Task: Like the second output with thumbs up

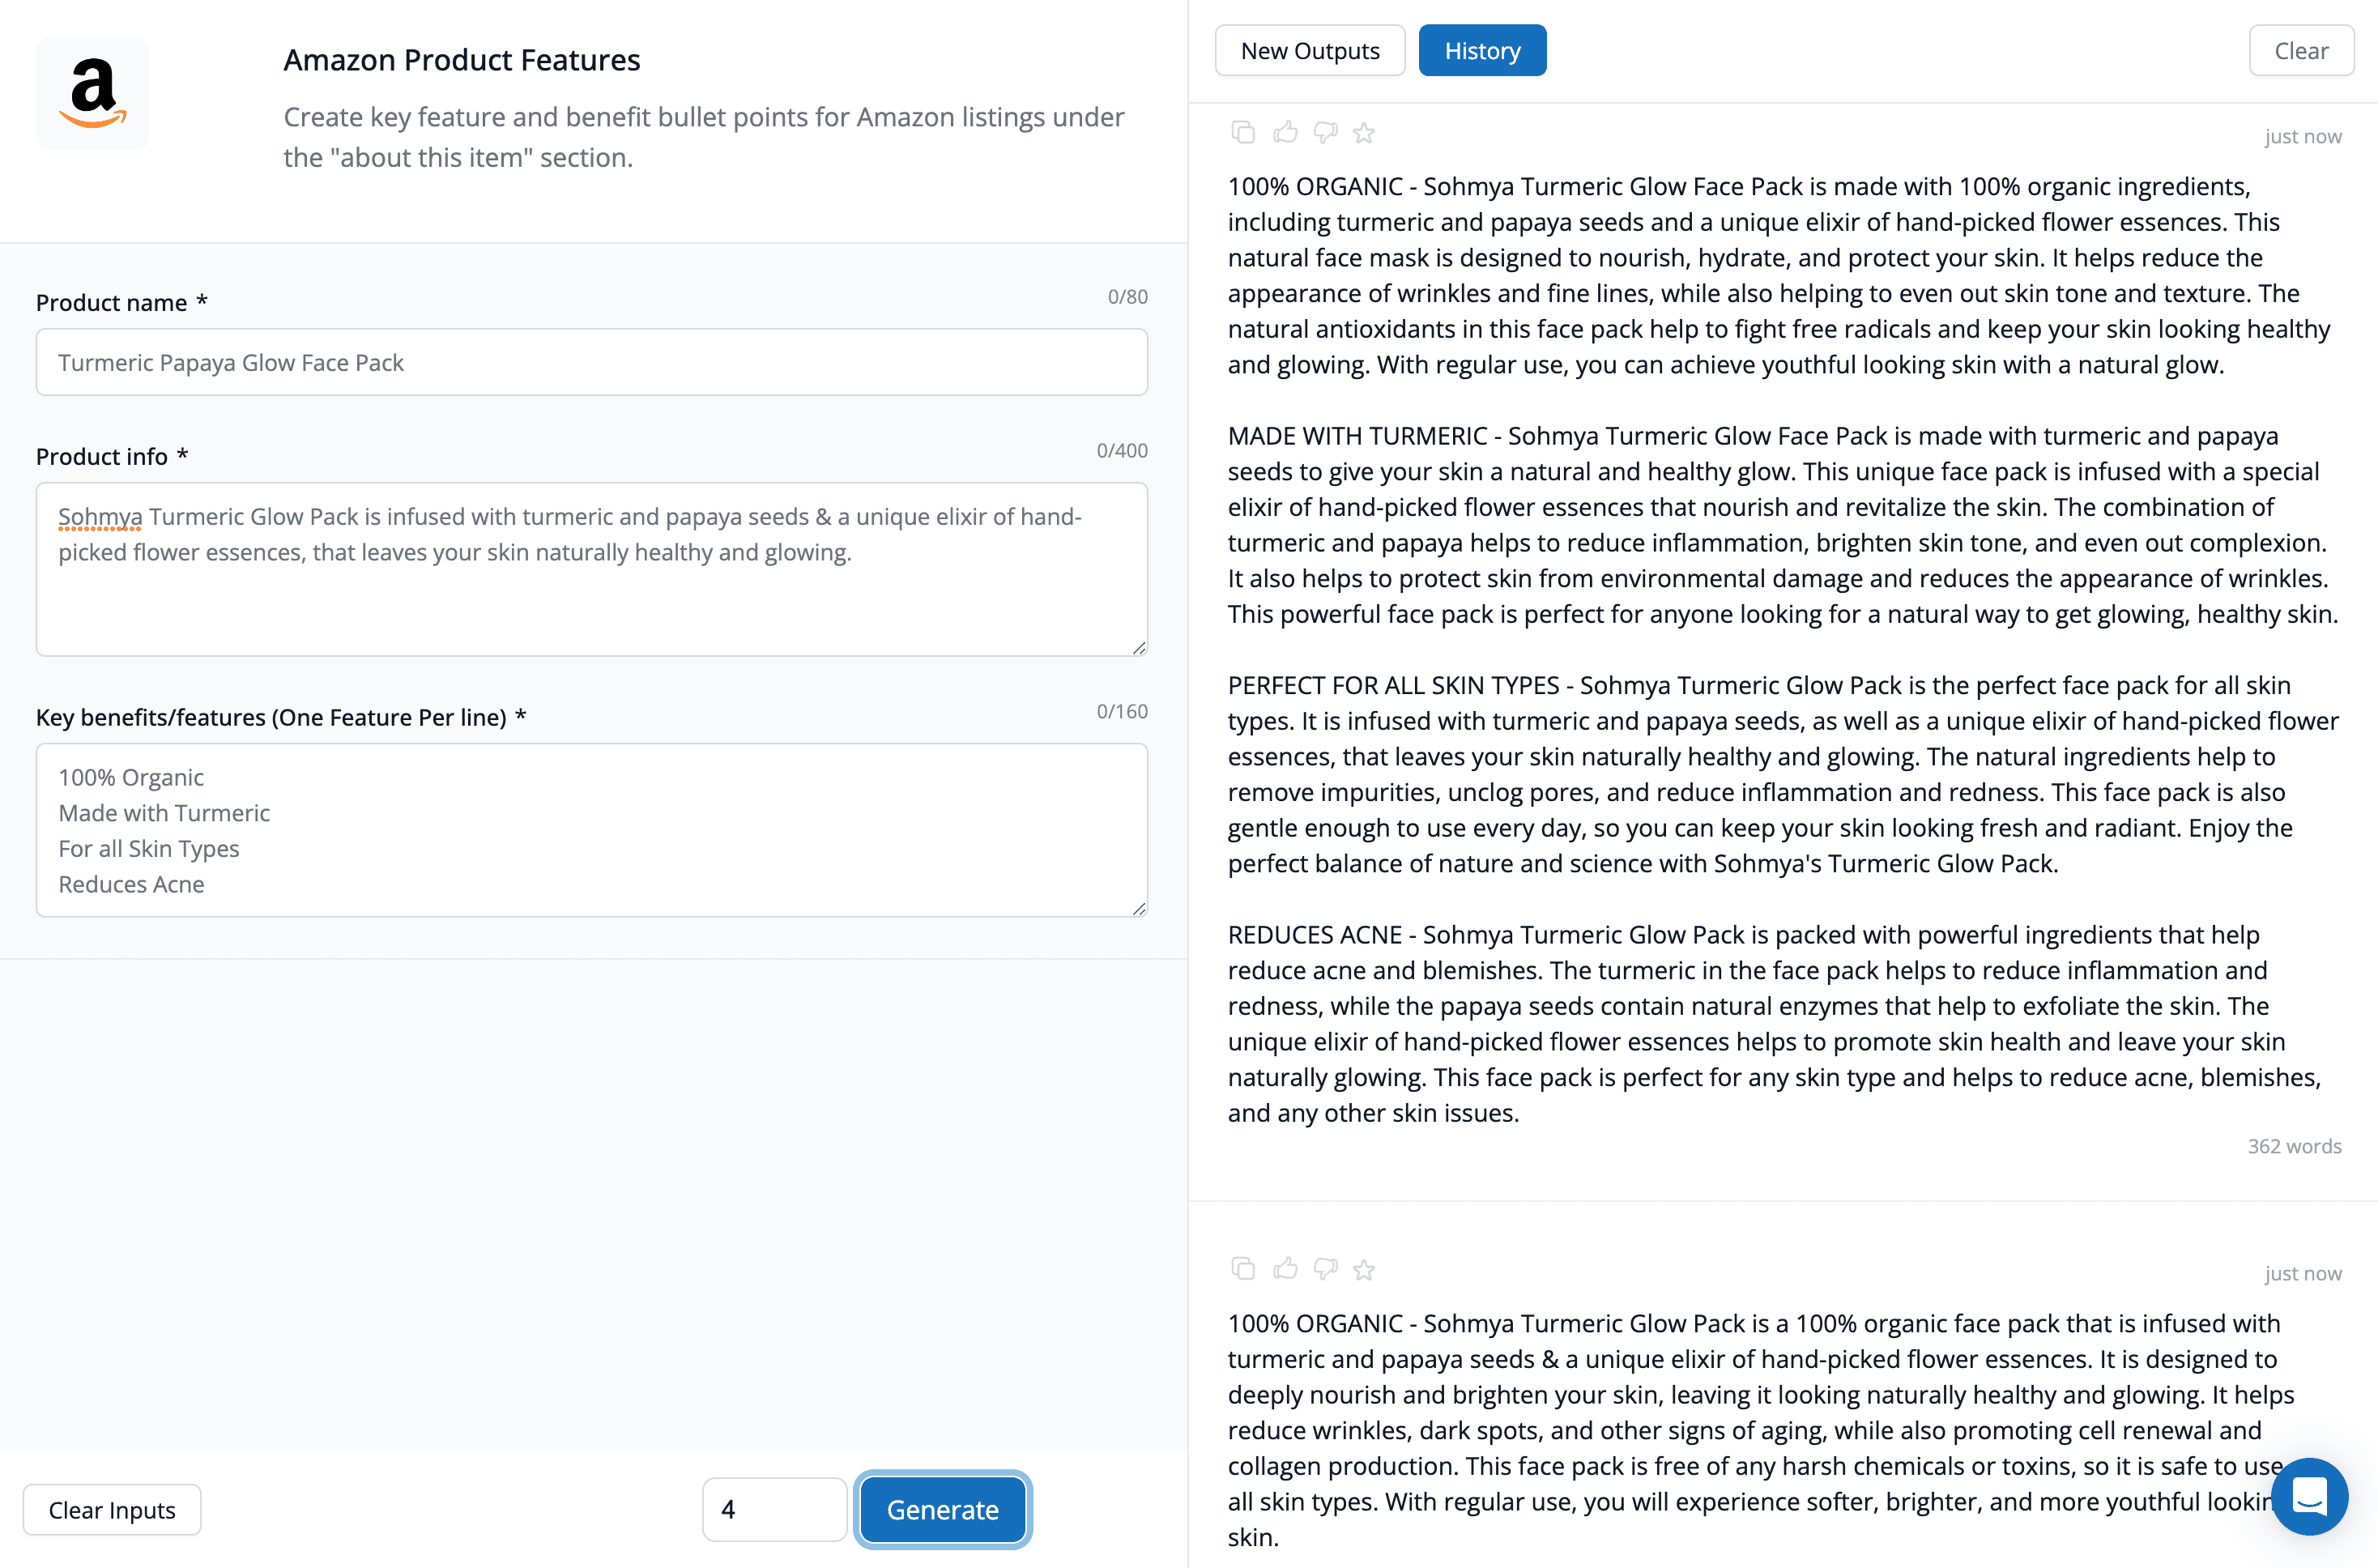Action: pyautogui.click(x=1285, y=1269)
